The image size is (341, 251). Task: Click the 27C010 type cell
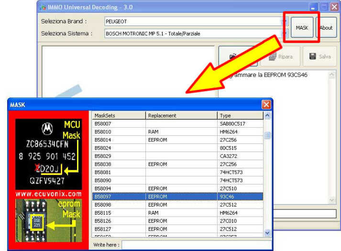click(240, 221)
